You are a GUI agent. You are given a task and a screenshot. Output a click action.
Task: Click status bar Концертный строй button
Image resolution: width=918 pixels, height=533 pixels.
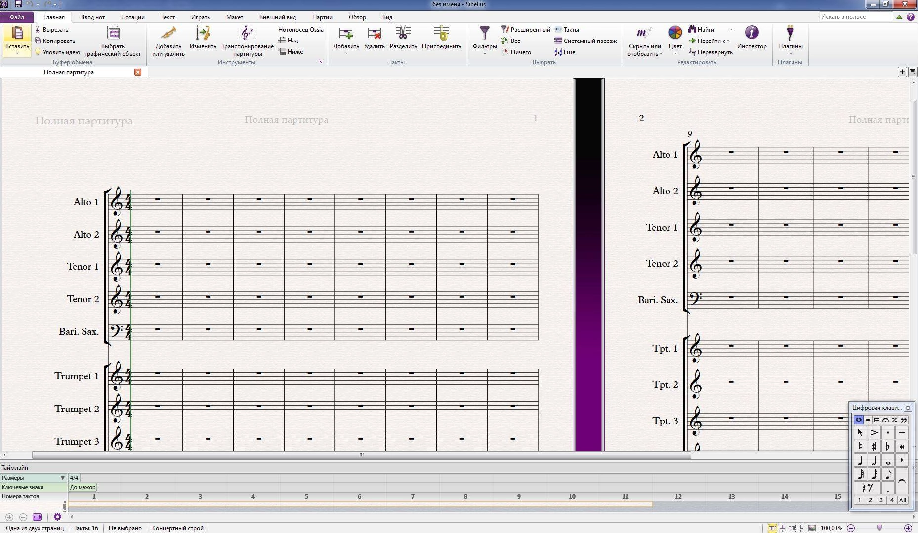tap(178, 528)
